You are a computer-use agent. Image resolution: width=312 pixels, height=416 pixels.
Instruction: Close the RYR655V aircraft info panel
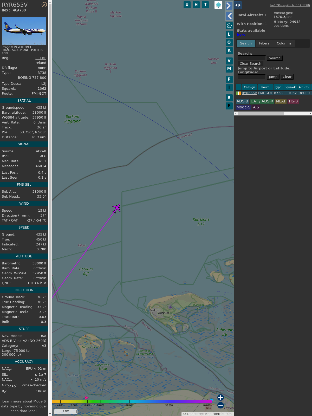pos(44,5)
